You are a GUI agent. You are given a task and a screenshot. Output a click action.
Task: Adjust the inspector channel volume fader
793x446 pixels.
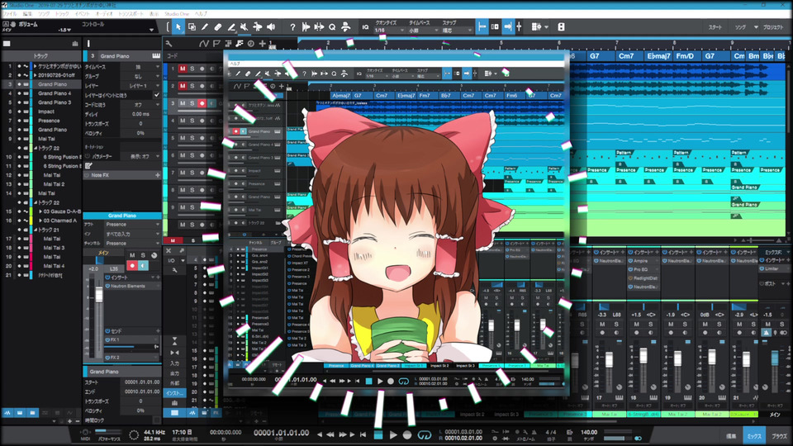(x=99, y=294)
